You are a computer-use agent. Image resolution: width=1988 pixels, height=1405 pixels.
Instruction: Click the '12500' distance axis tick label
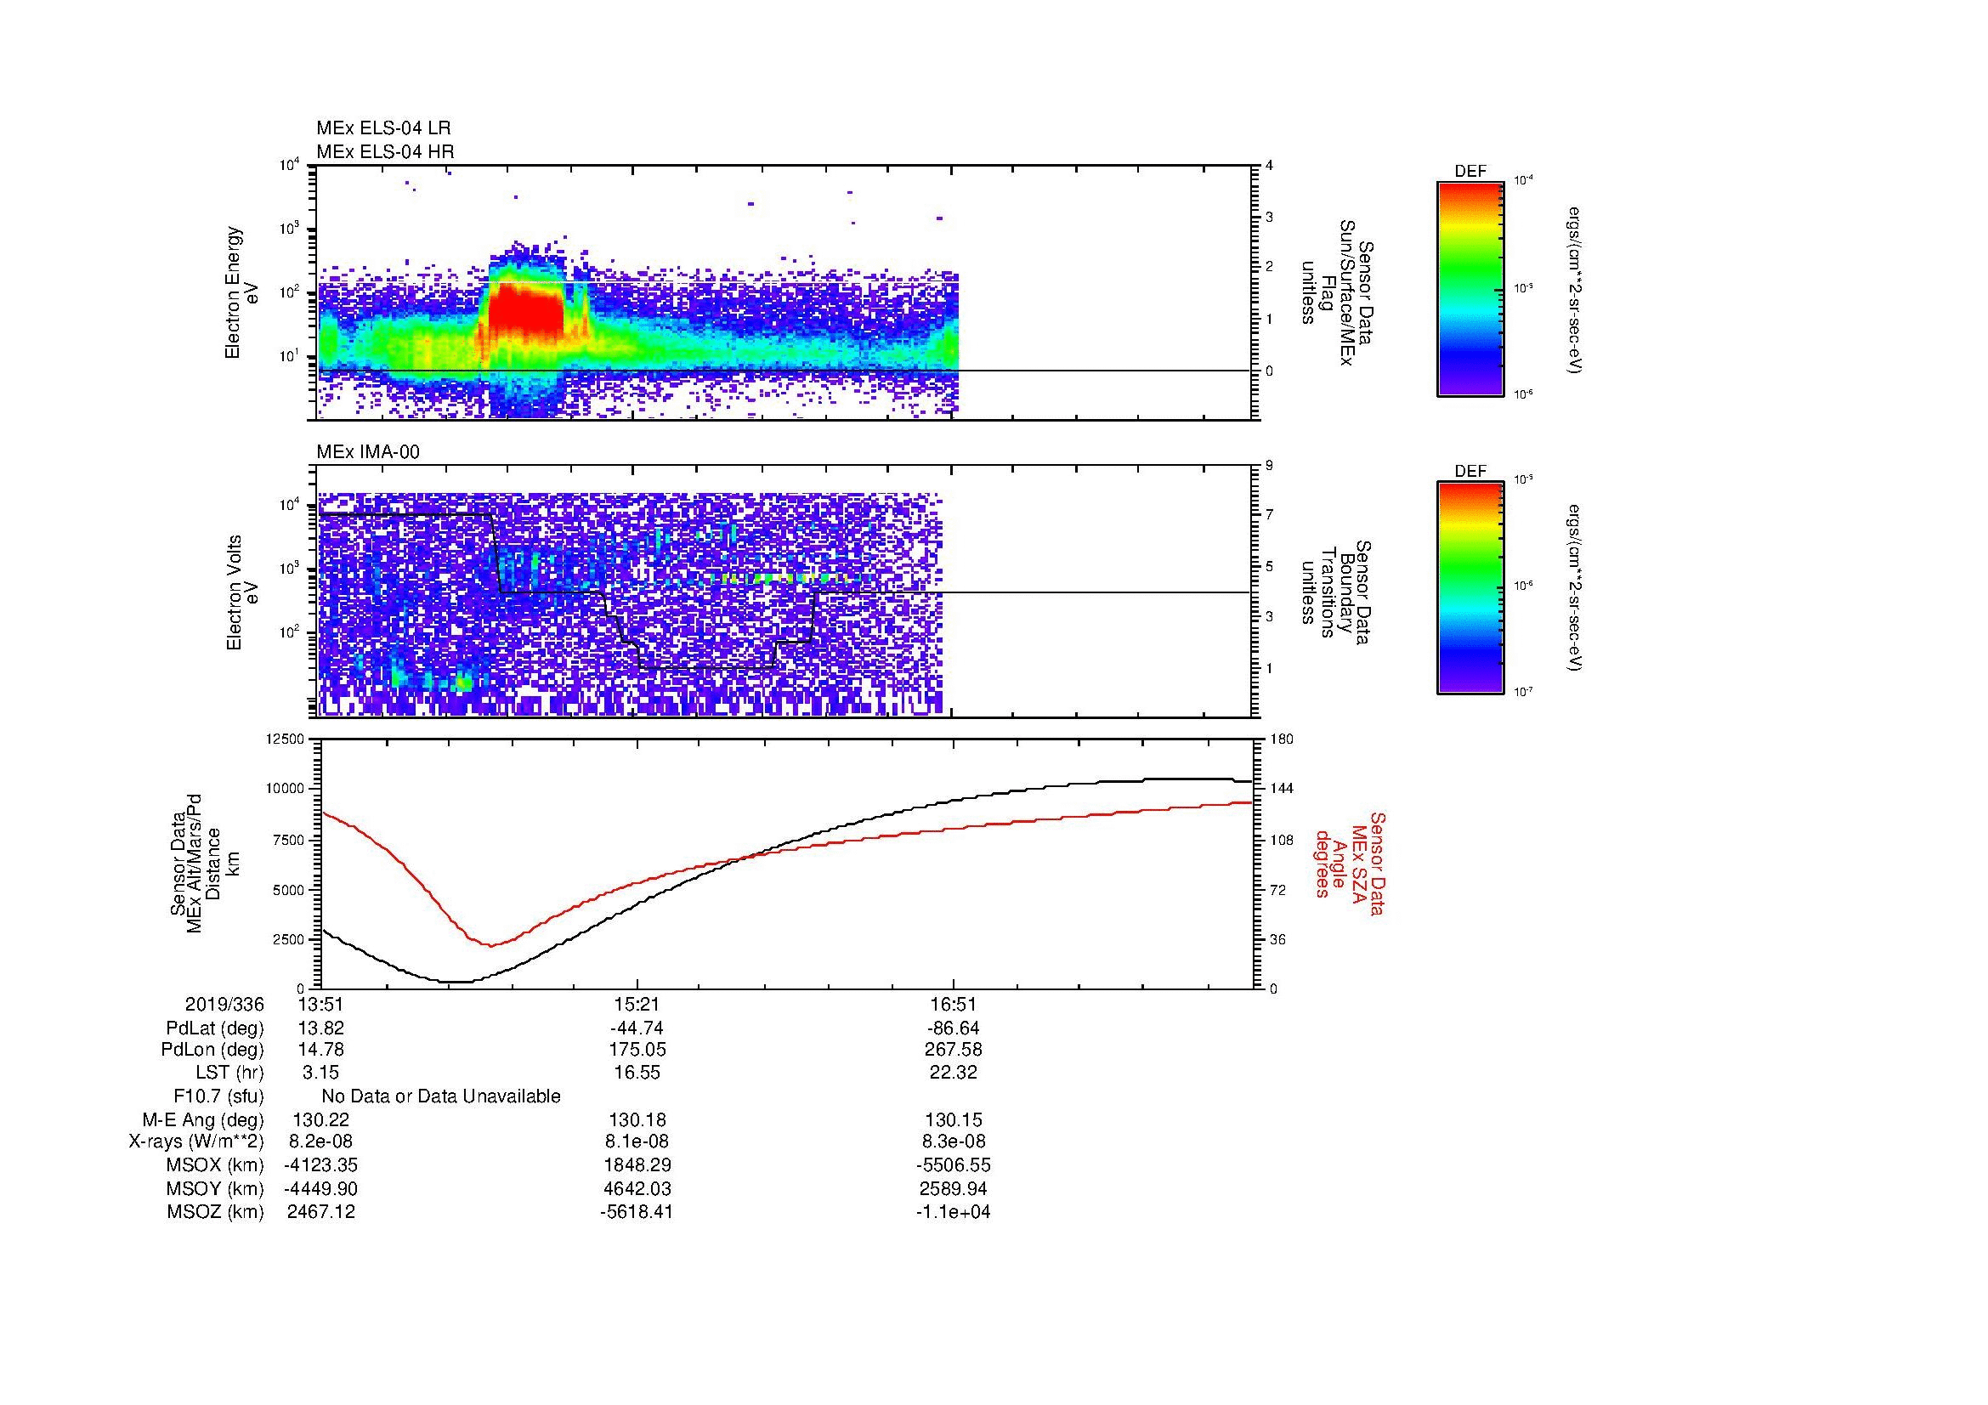click(285, 739)
